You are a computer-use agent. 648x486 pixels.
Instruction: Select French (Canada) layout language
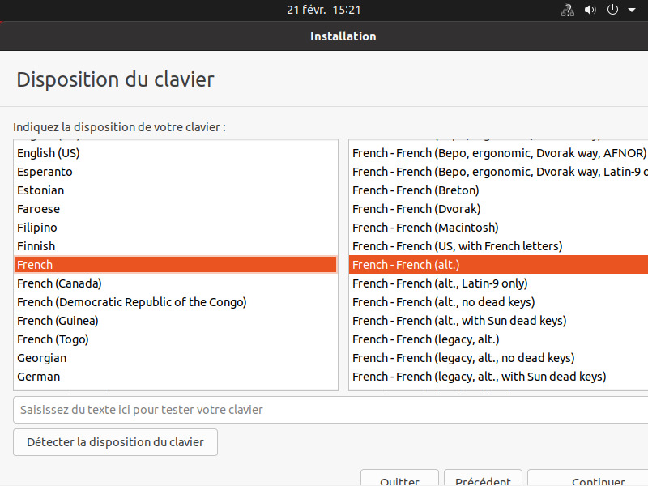tap(59, 283)
